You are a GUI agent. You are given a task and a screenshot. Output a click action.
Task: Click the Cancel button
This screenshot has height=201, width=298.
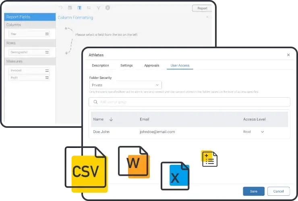pos(278,191)
